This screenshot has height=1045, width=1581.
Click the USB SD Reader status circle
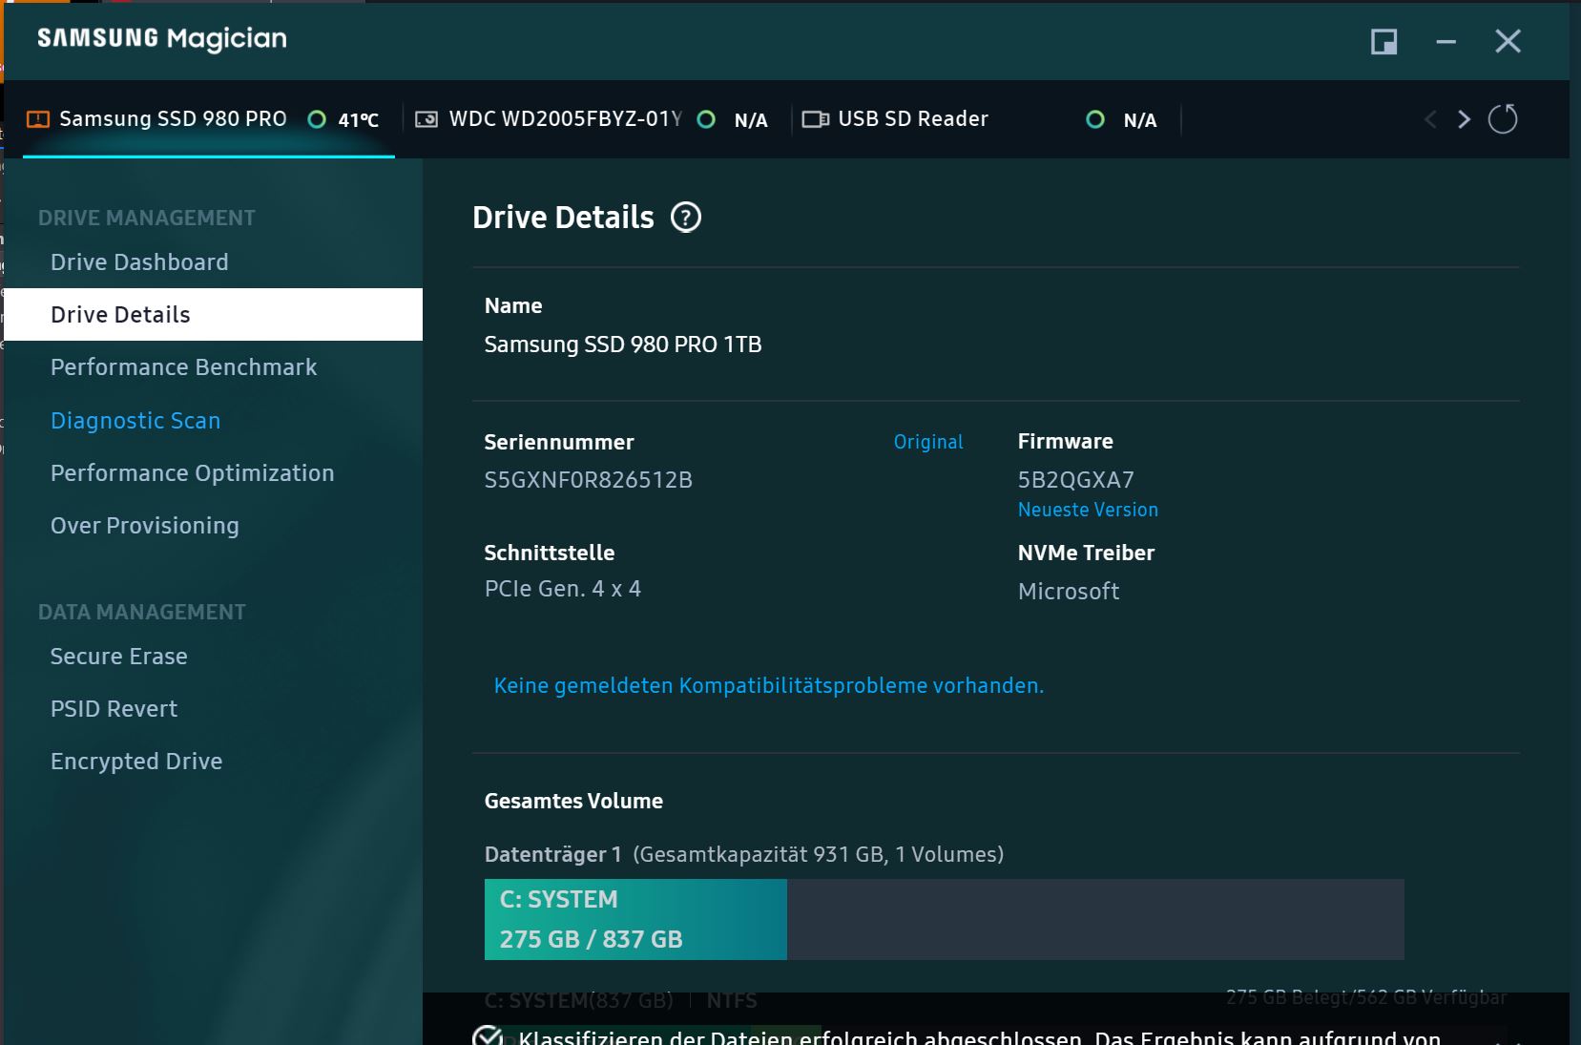[x=1095, y=119]
